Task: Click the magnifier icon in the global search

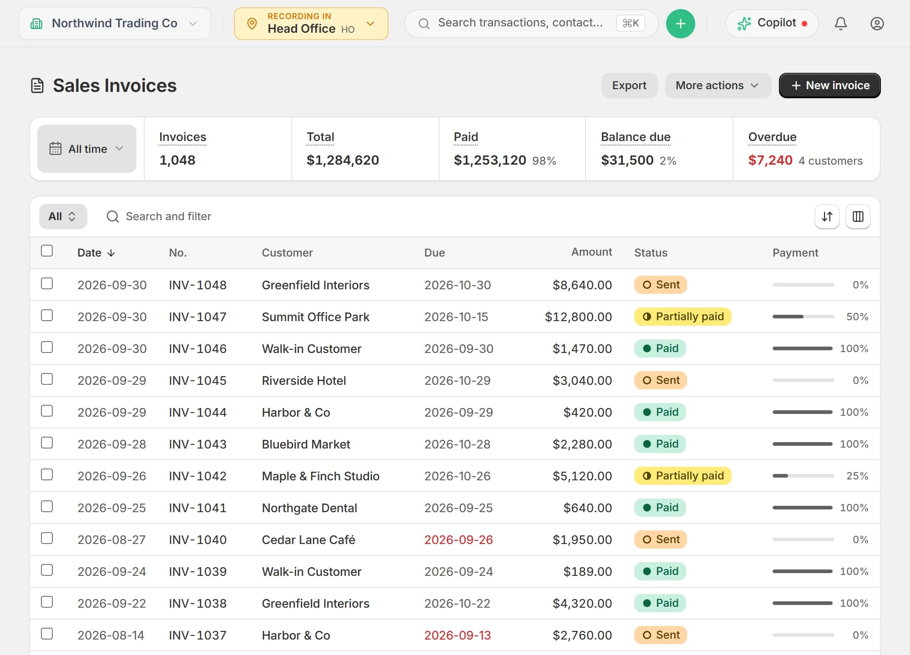Action: pos(424,24)
